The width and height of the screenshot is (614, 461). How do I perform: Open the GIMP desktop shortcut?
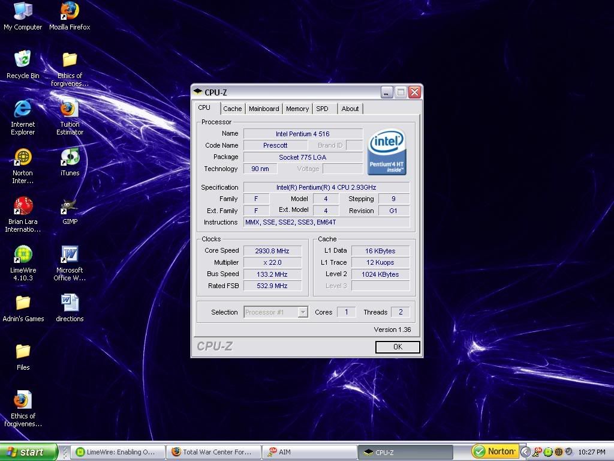(x=70, y=206)
